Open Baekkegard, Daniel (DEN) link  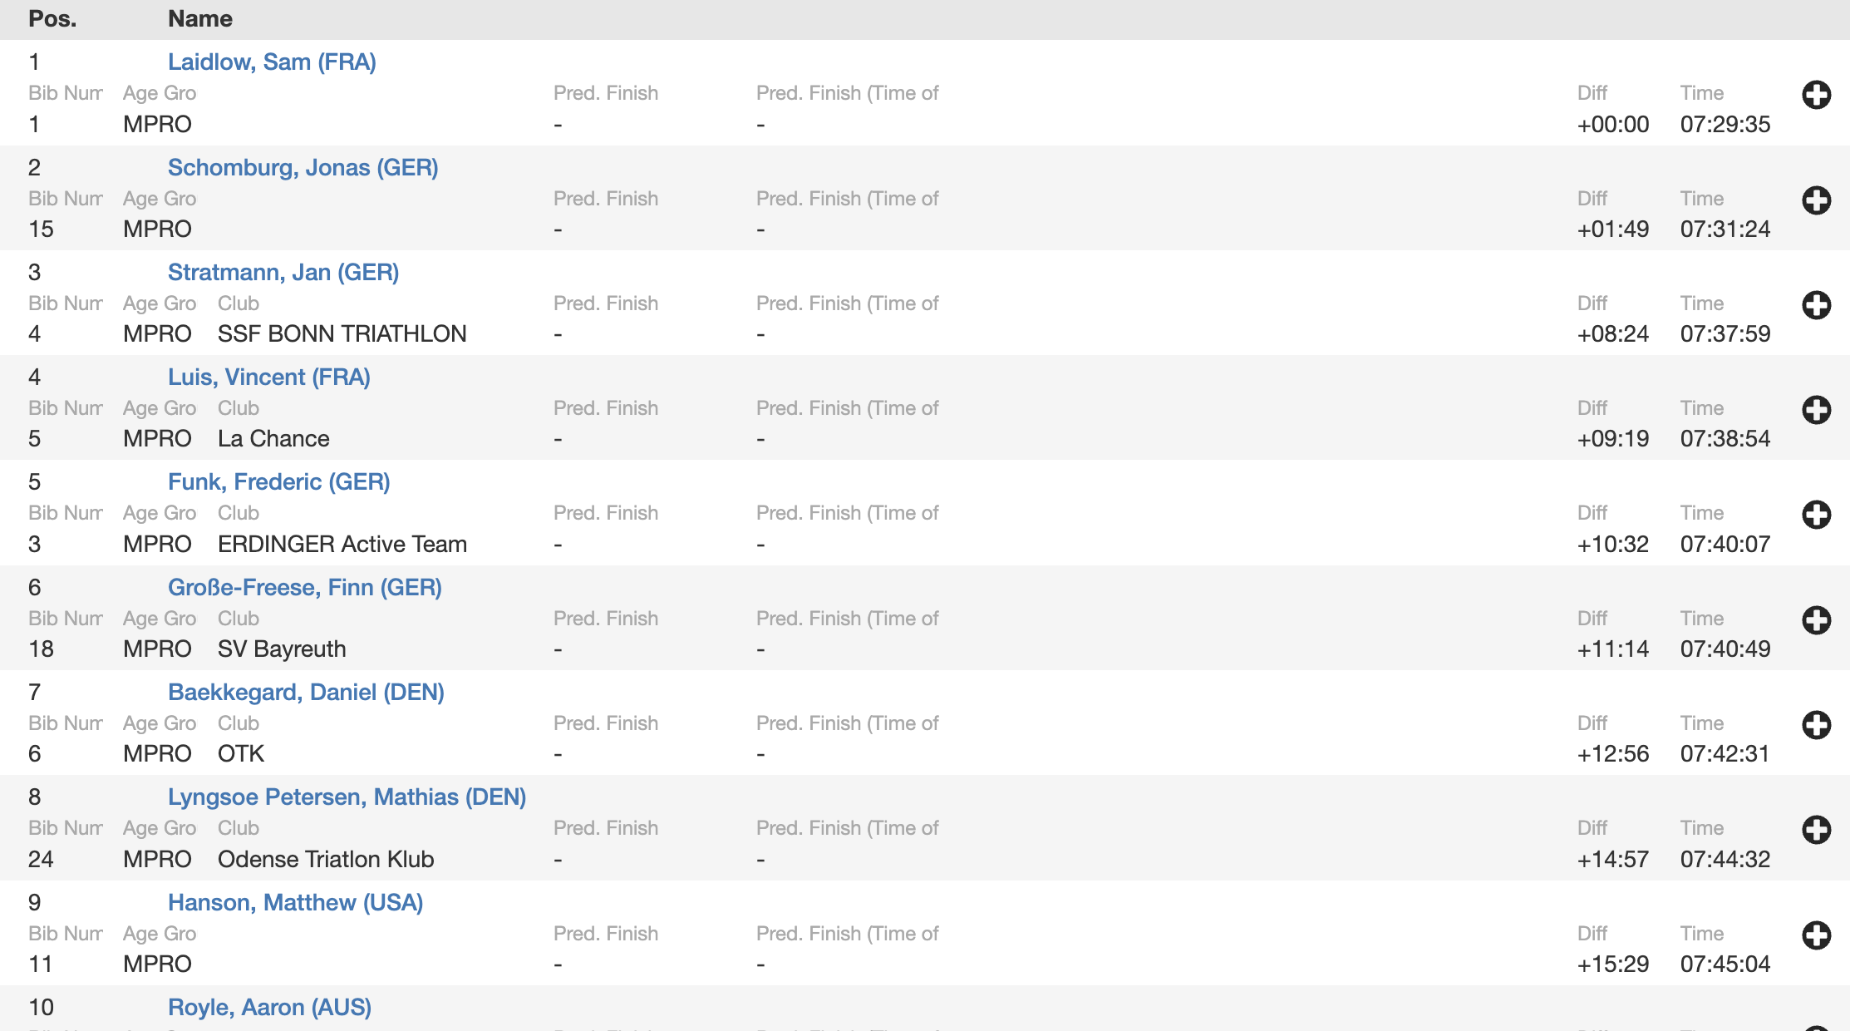point(306,693)
